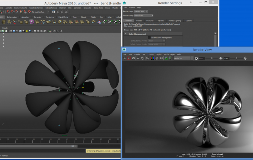Click the purple cube shelf icon
Viewport: 253px width, 160px height.
[x=32, y=22]
